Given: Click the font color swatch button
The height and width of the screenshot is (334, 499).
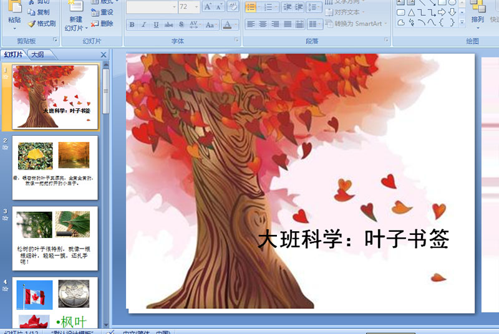Looking at the screenshot, I should 227,25.
